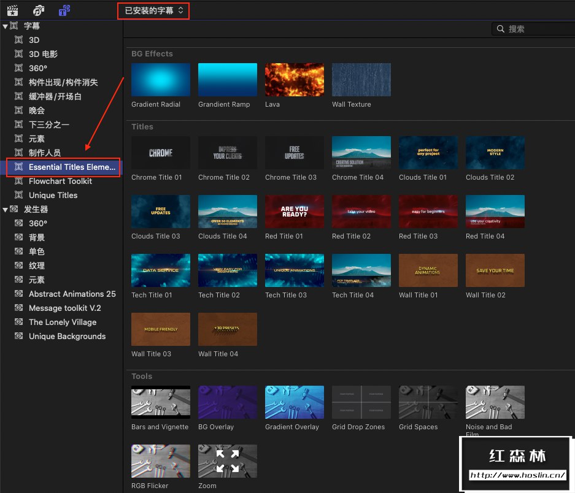Click the generator icon beside Message toolkit V.2
This screenshot has width=575, height=493.
pyautogui.click(x=18, y=308)
